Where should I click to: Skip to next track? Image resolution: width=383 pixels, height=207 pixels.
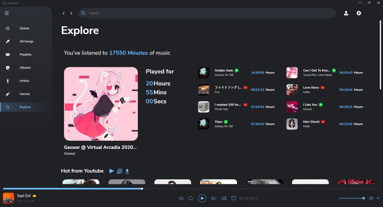click(x=214, y=198)
